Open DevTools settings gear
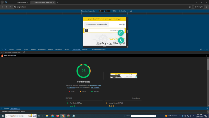 coord(201,49)
